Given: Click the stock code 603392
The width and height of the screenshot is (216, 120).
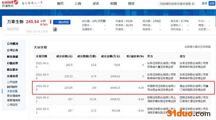Looking at the screenshot, I should (13, 29).
